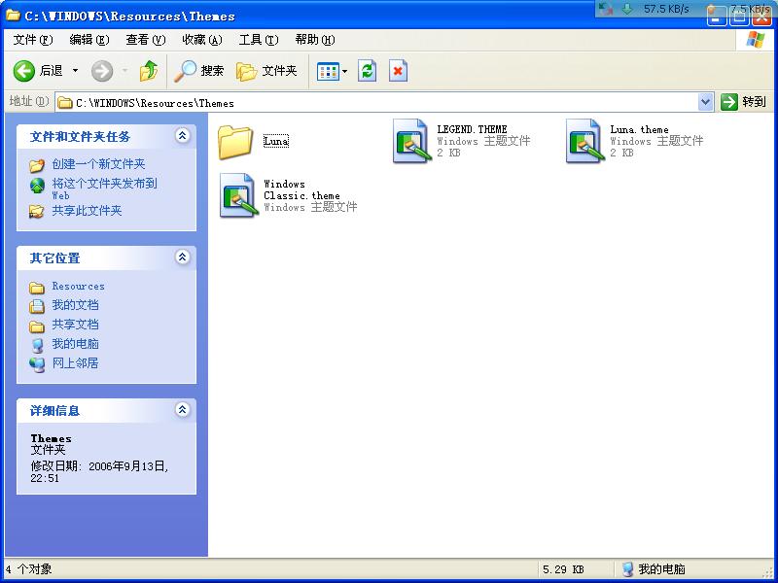Click the 我的文档 sidebar icon

tap(37, 306)
